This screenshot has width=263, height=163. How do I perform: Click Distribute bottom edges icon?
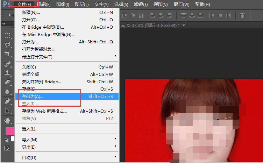click(x=200, y=15)
